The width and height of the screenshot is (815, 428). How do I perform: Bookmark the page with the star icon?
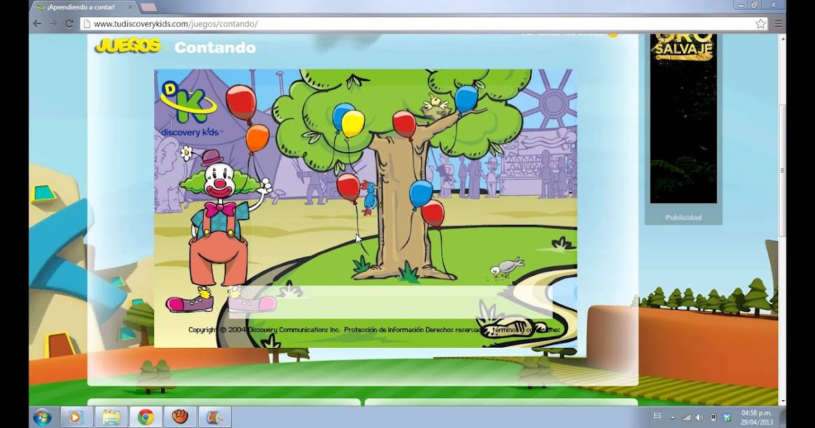(x=761, y=24)
